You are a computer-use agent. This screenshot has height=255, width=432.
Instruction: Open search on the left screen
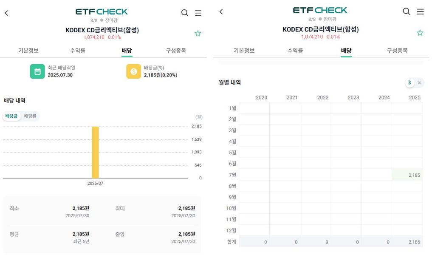(185, 13)
